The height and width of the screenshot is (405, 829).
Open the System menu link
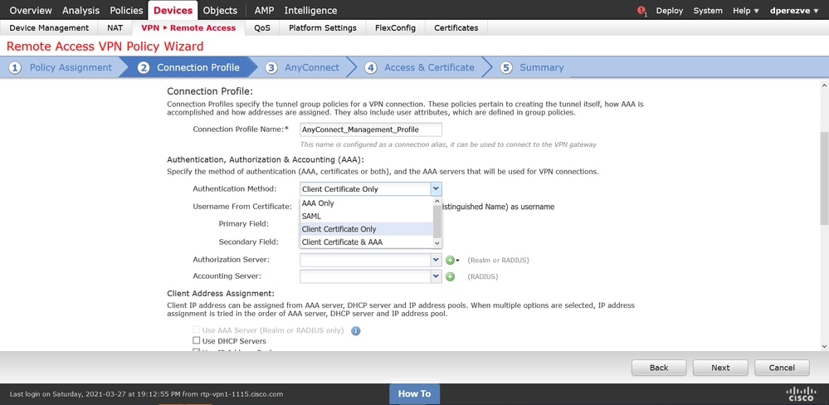coord(707,11)
